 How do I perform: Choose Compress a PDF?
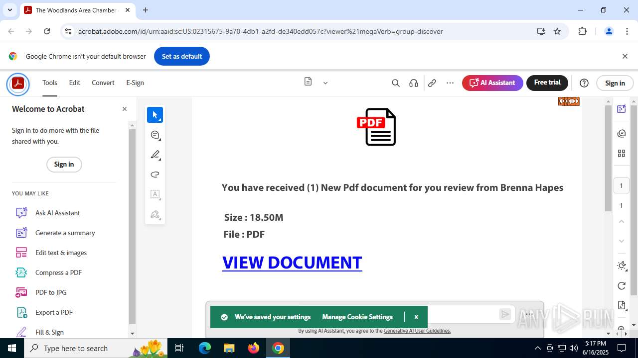(x=58, y=272)
